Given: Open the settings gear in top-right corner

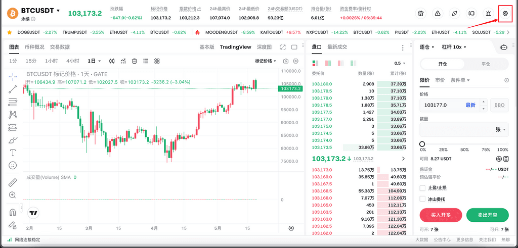Looking at the screenshot, I should tap(504, 14).
